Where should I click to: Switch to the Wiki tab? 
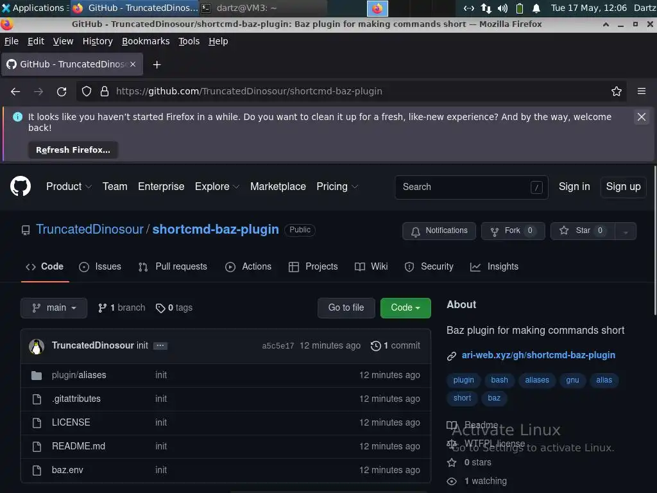pyautogui.click(x=371, y=267)
